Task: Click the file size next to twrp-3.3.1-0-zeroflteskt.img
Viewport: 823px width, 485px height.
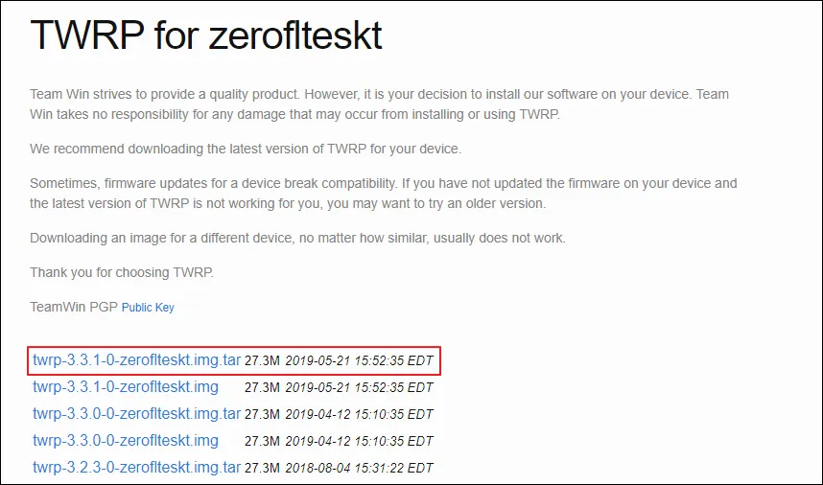Action: (x=262, y=388)
